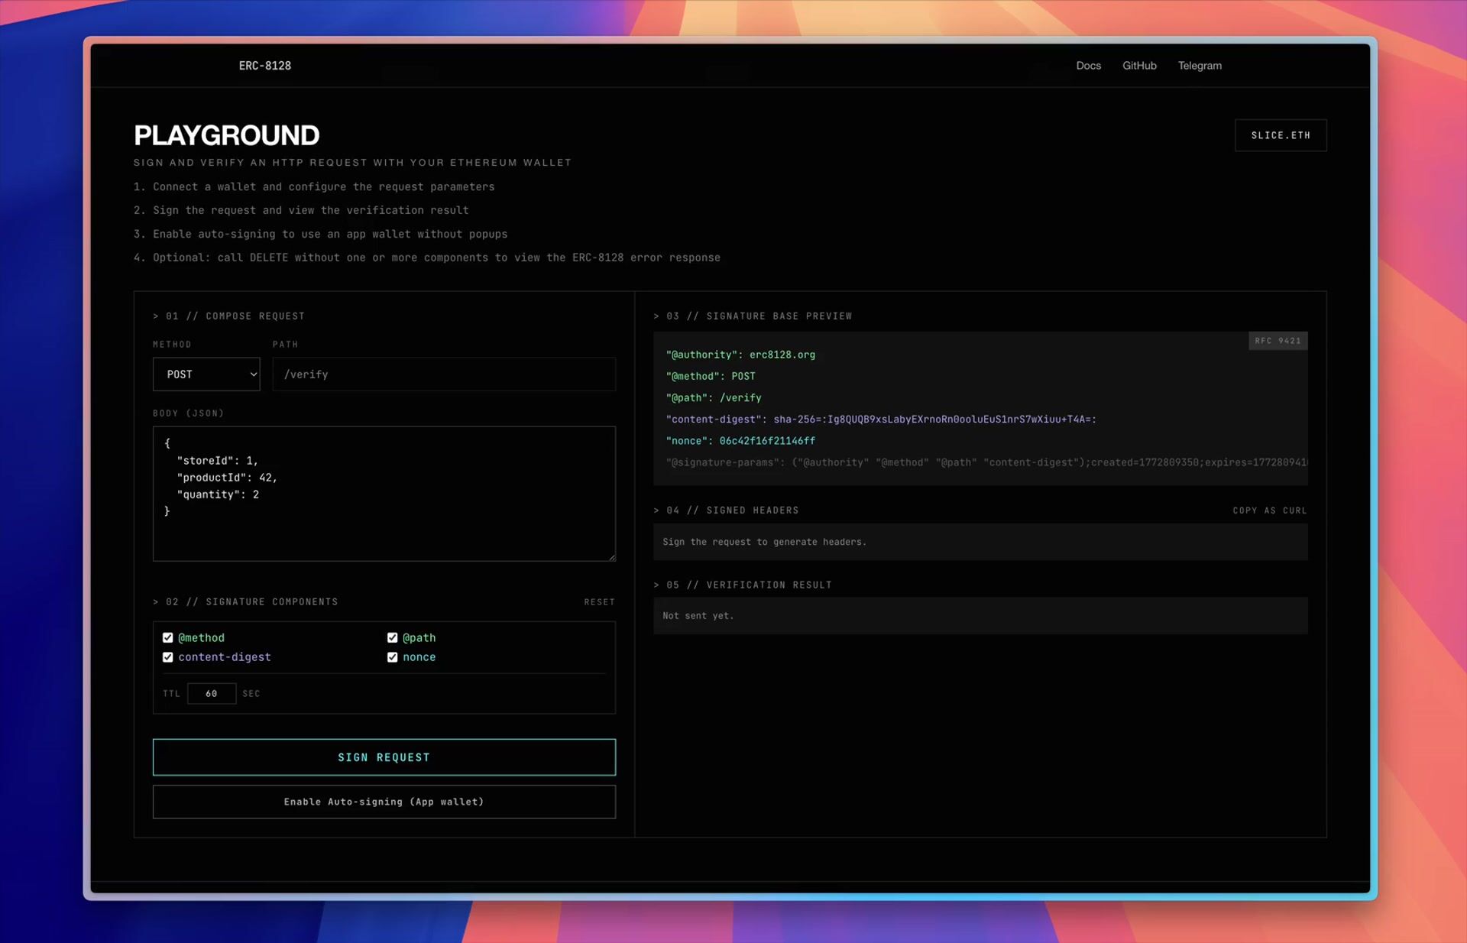Click the TTL seconds field

point(212,694)
